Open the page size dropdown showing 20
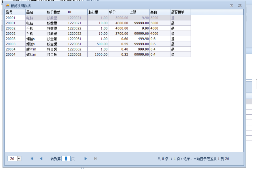257x169 pixels. pyautogui.click(x=19, y=159)
